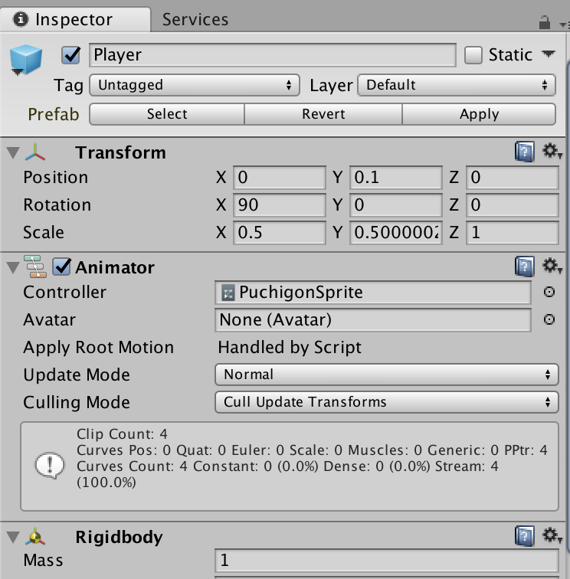Edit the Player name field
This screenshot has height=579, width=570.
[x=272, y=55]
